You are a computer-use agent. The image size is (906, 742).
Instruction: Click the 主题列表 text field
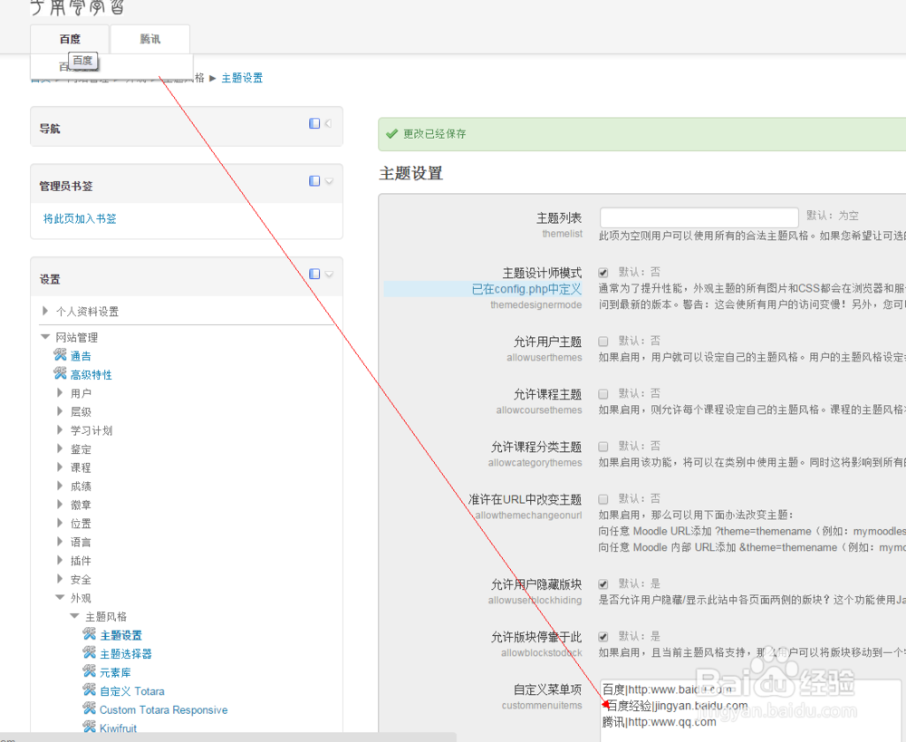tap(699, 217)
